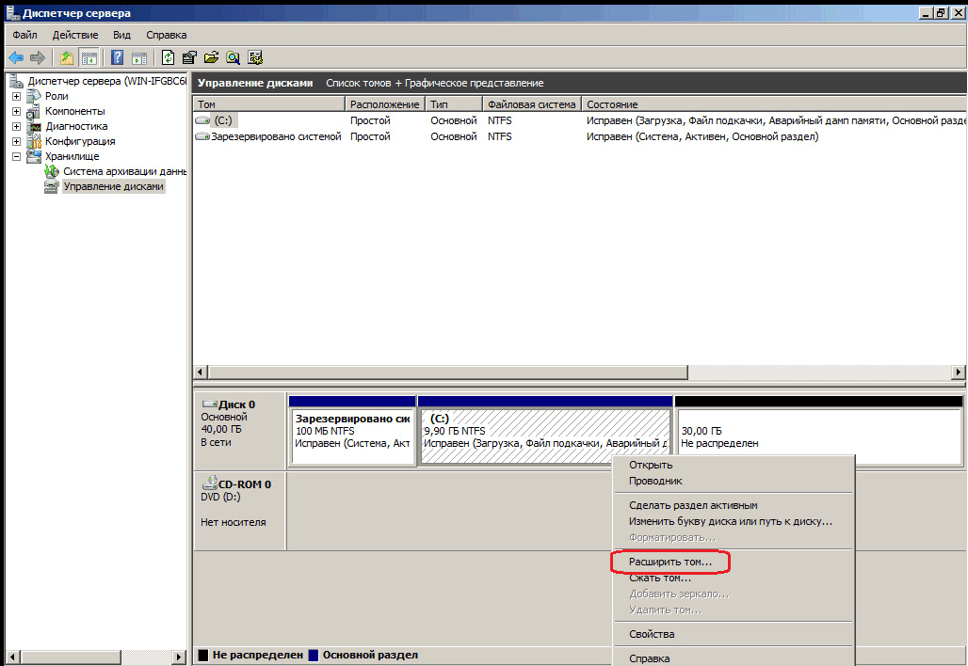Image resolution: width=968 pixels, height=666 pixels.
Task: Expand the Диагностика tree node
Action: point(16,126)
